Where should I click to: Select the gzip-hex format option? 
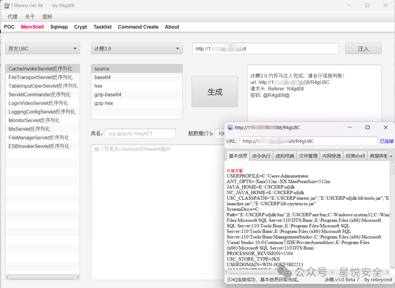[137, 103]
